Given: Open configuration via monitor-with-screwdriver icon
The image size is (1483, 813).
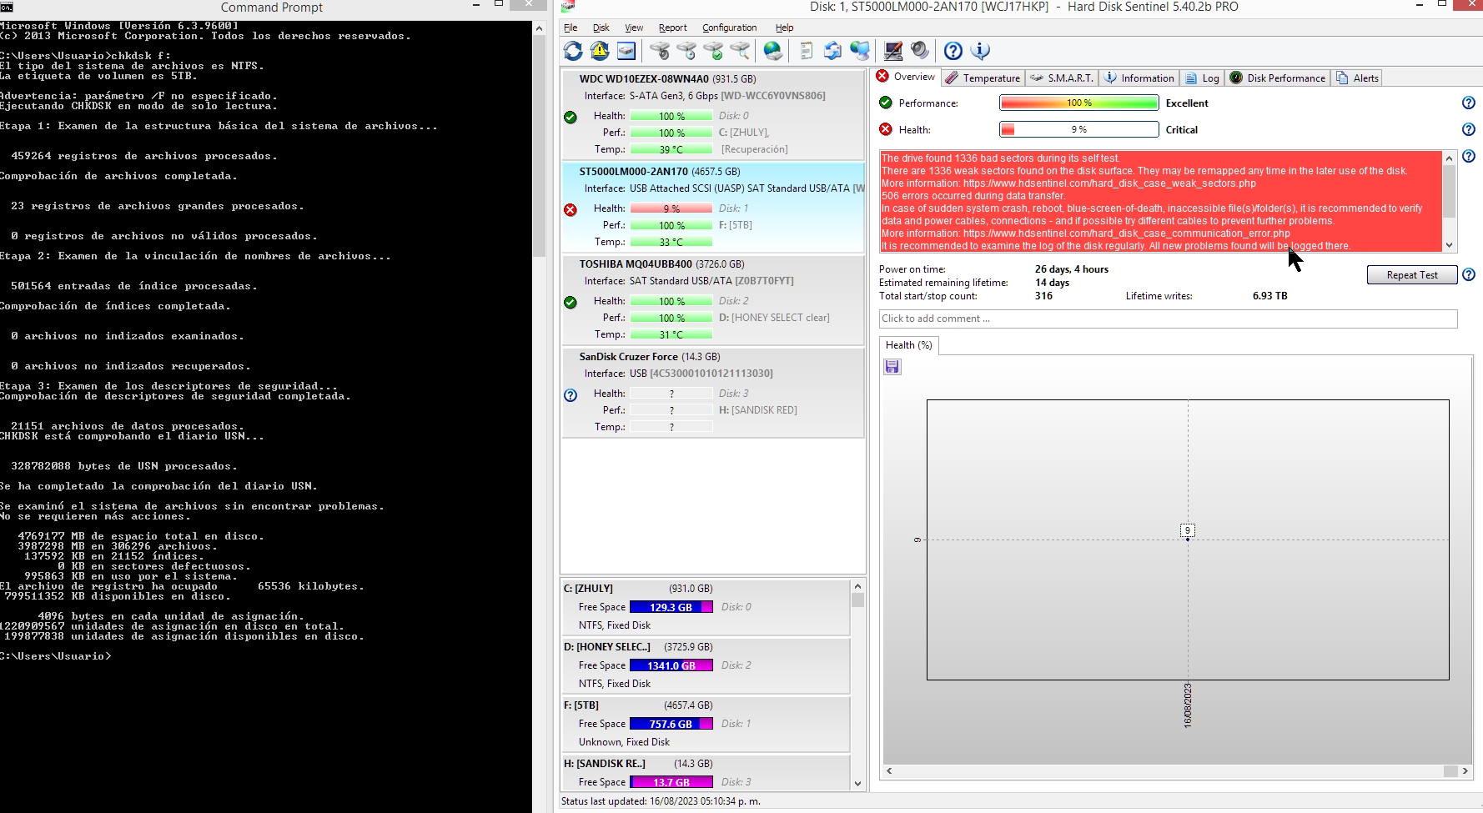Looking at the screenshot, I should coord(893,51).
